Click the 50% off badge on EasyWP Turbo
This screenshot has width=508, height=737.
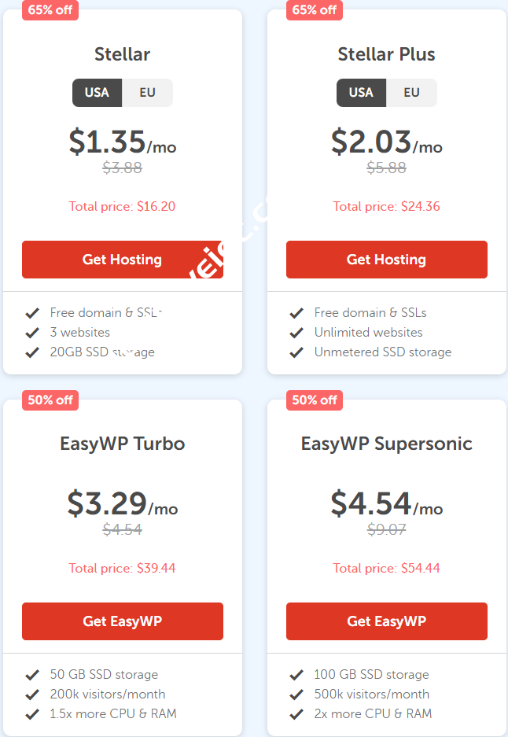click(50, 400)
